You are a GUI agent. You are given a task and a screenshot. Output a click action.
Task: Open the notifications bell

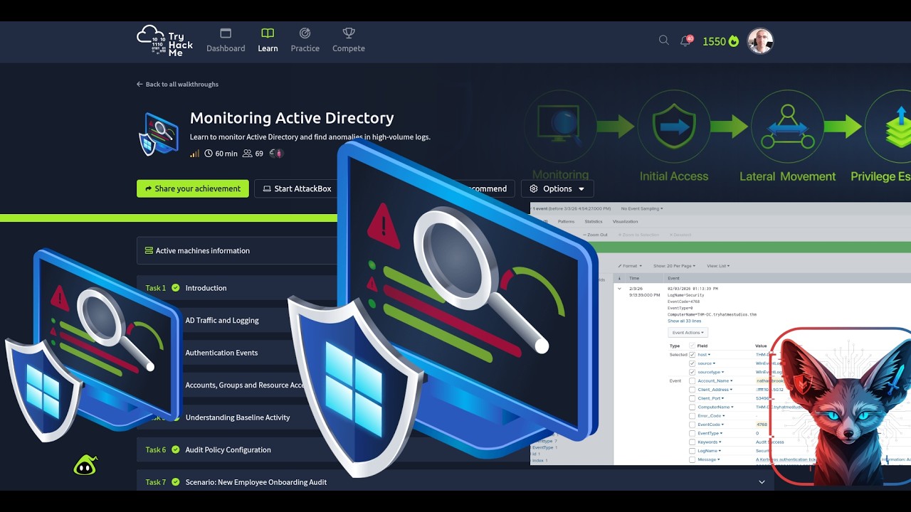686,41
